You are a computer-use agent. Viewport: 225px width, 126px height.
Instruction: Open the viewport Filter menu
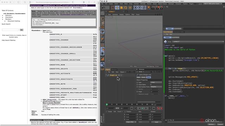tap(133, 15)
